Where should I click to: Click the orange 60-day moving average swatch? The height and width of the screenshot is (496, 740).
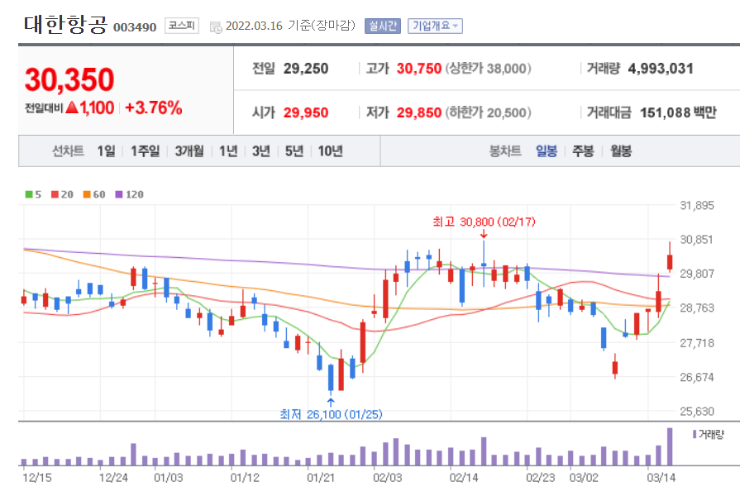[87, 194]
